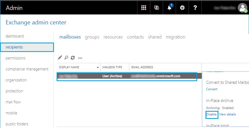This screenshot has height=128, width=249.
Task: Switch to the groups tab
Action: pos(92,37)
